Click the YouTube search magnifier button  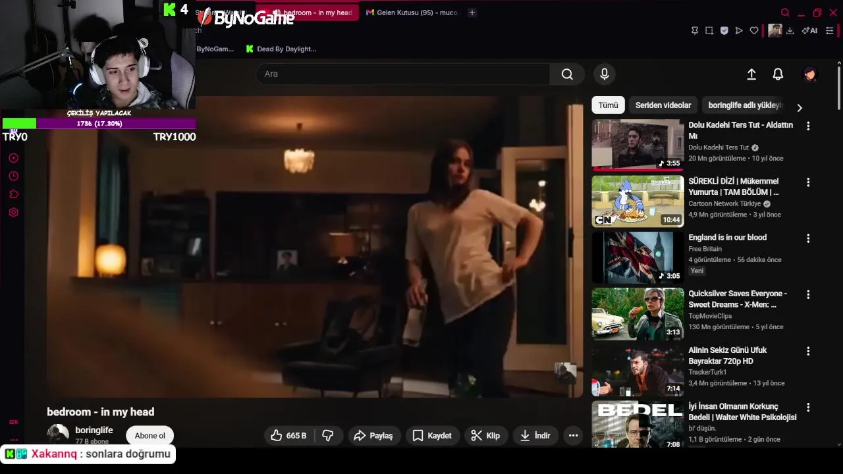tap(567, 74)
